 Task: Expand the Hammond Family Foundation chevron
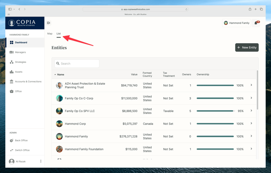click(x=251, y=149)
